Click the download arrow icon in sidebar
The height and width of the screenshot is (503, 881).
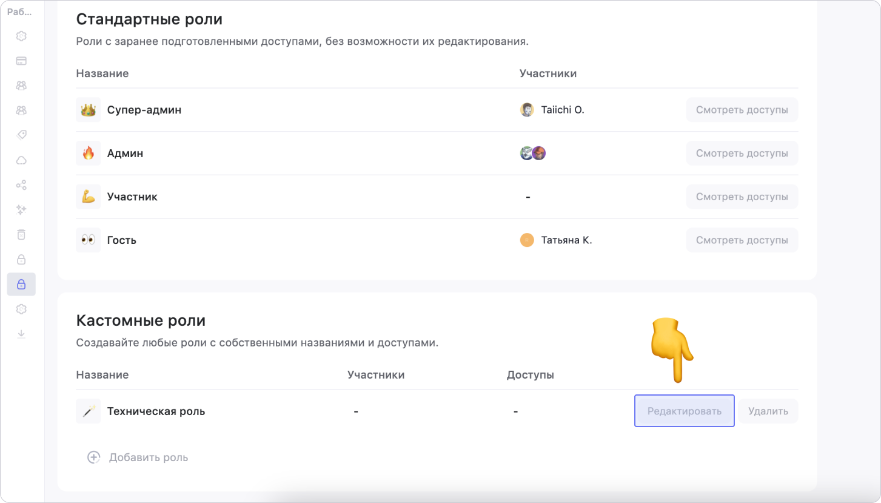pyautogui.click(x=21, y=334)
